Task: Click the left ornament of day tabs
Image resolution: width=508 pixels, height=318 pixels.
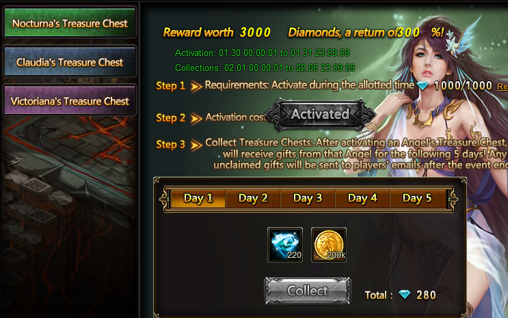Action: pyautogui.click(x=165, y=199)
